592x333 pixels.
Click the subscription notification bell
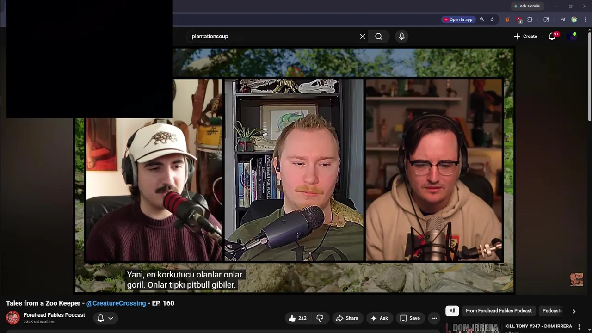(100, 318)
